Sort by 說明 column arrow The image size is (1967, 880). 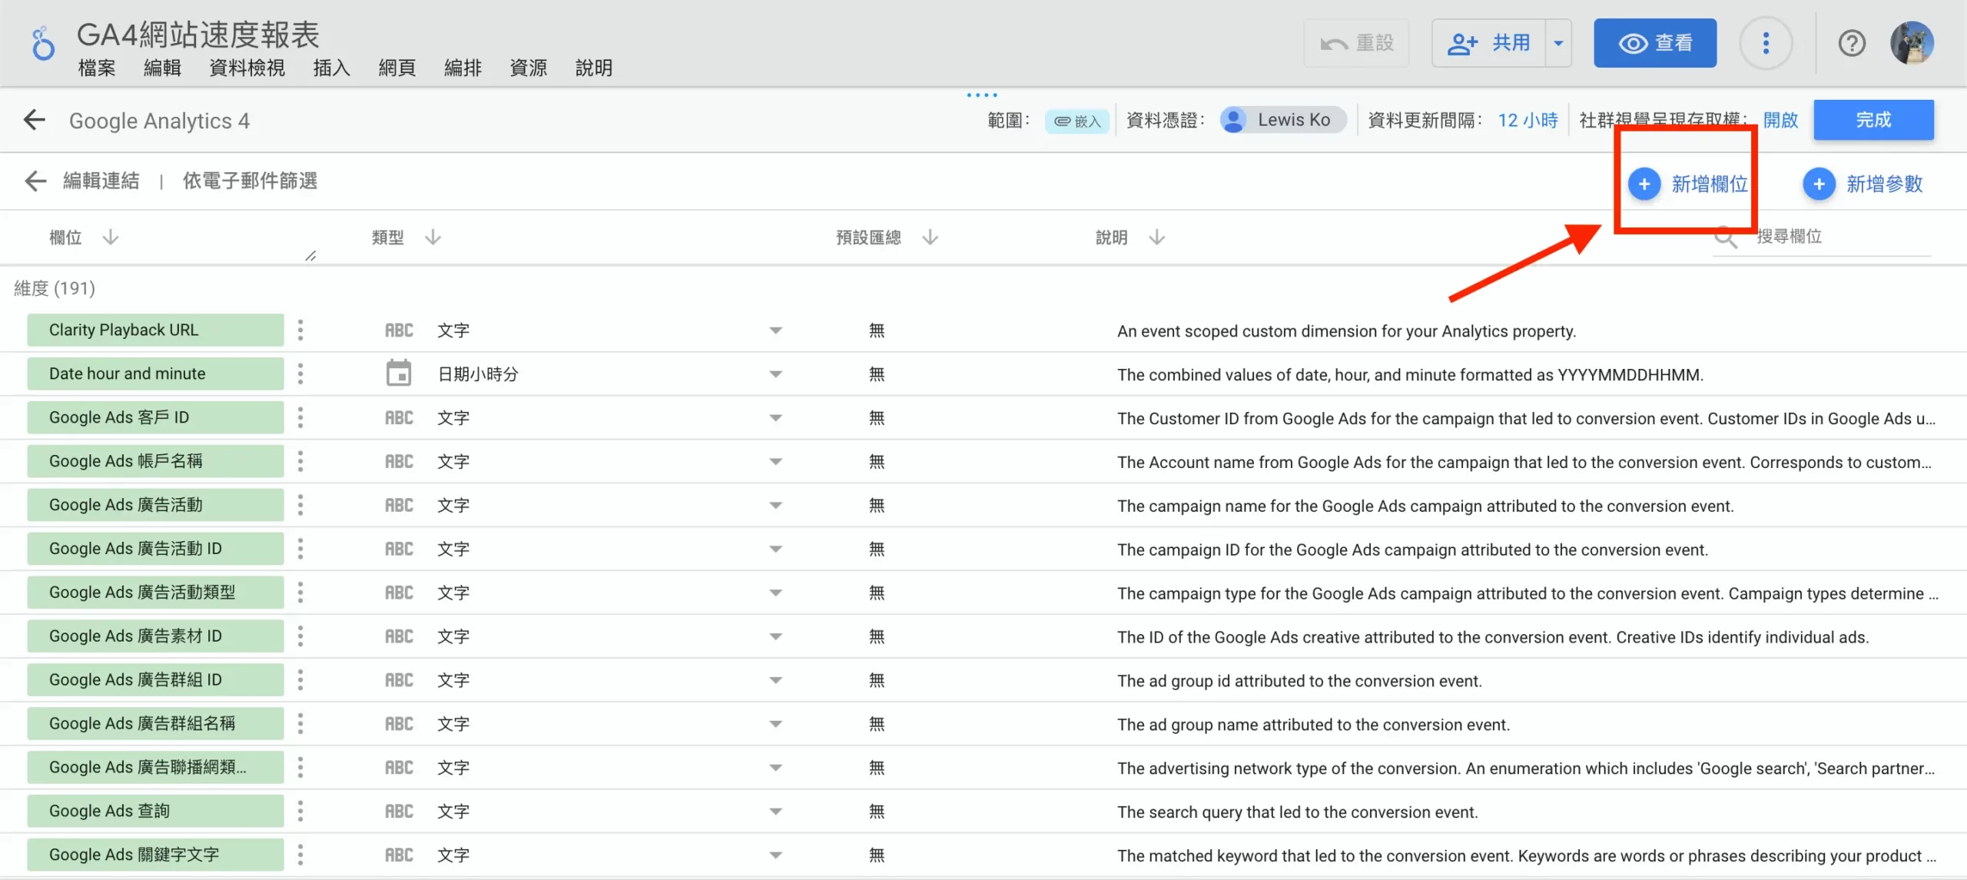tap(1156, 237)
